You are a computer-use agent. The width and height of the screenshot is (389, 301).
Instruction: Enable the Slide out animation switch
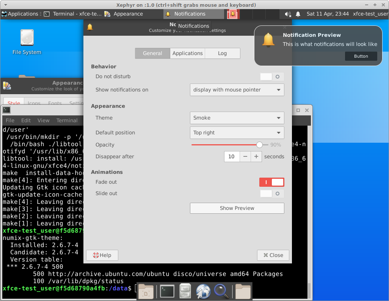point(272,194)
